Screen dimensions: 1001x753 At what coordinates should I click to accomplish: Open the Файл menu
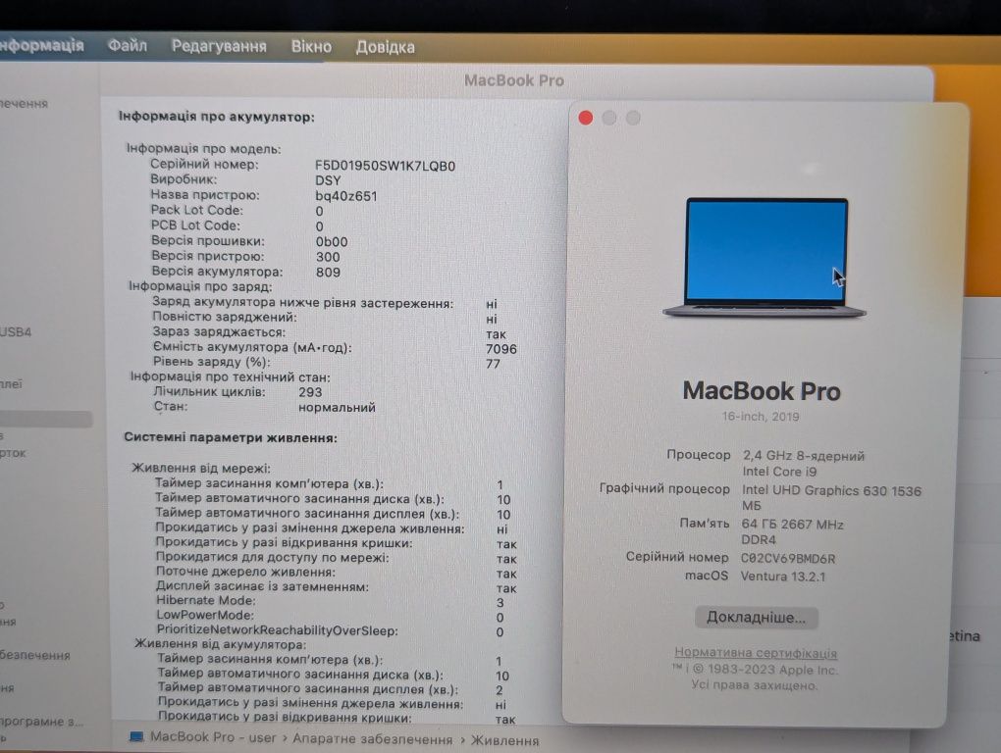tap(127, 46)
